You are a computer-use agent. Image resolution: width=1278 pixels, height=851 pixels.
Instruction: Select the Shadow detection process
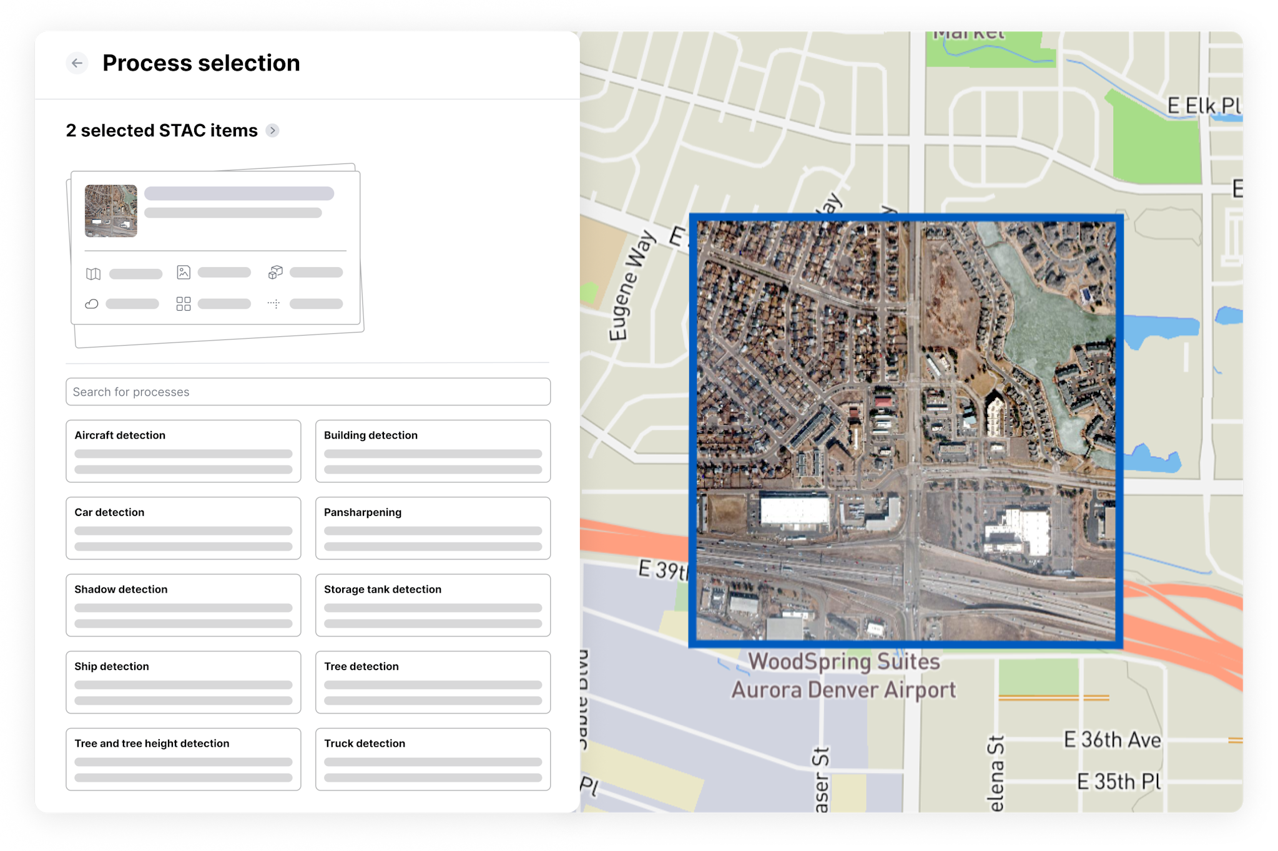(x=184, y=605)
